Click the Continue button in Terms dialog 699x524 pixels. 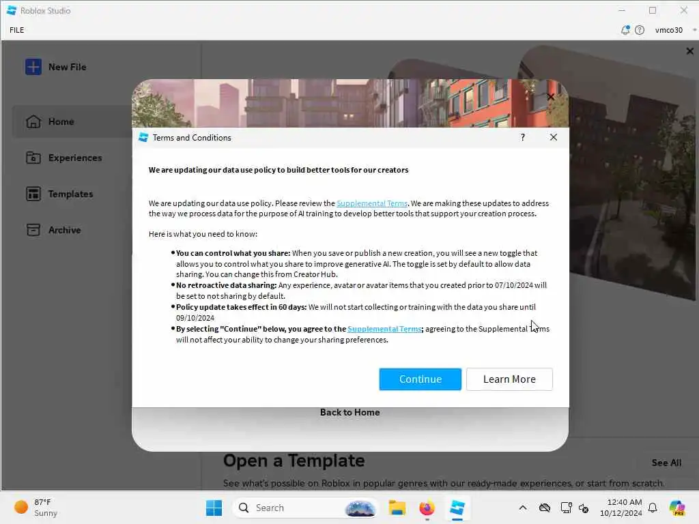pos(420,379)
